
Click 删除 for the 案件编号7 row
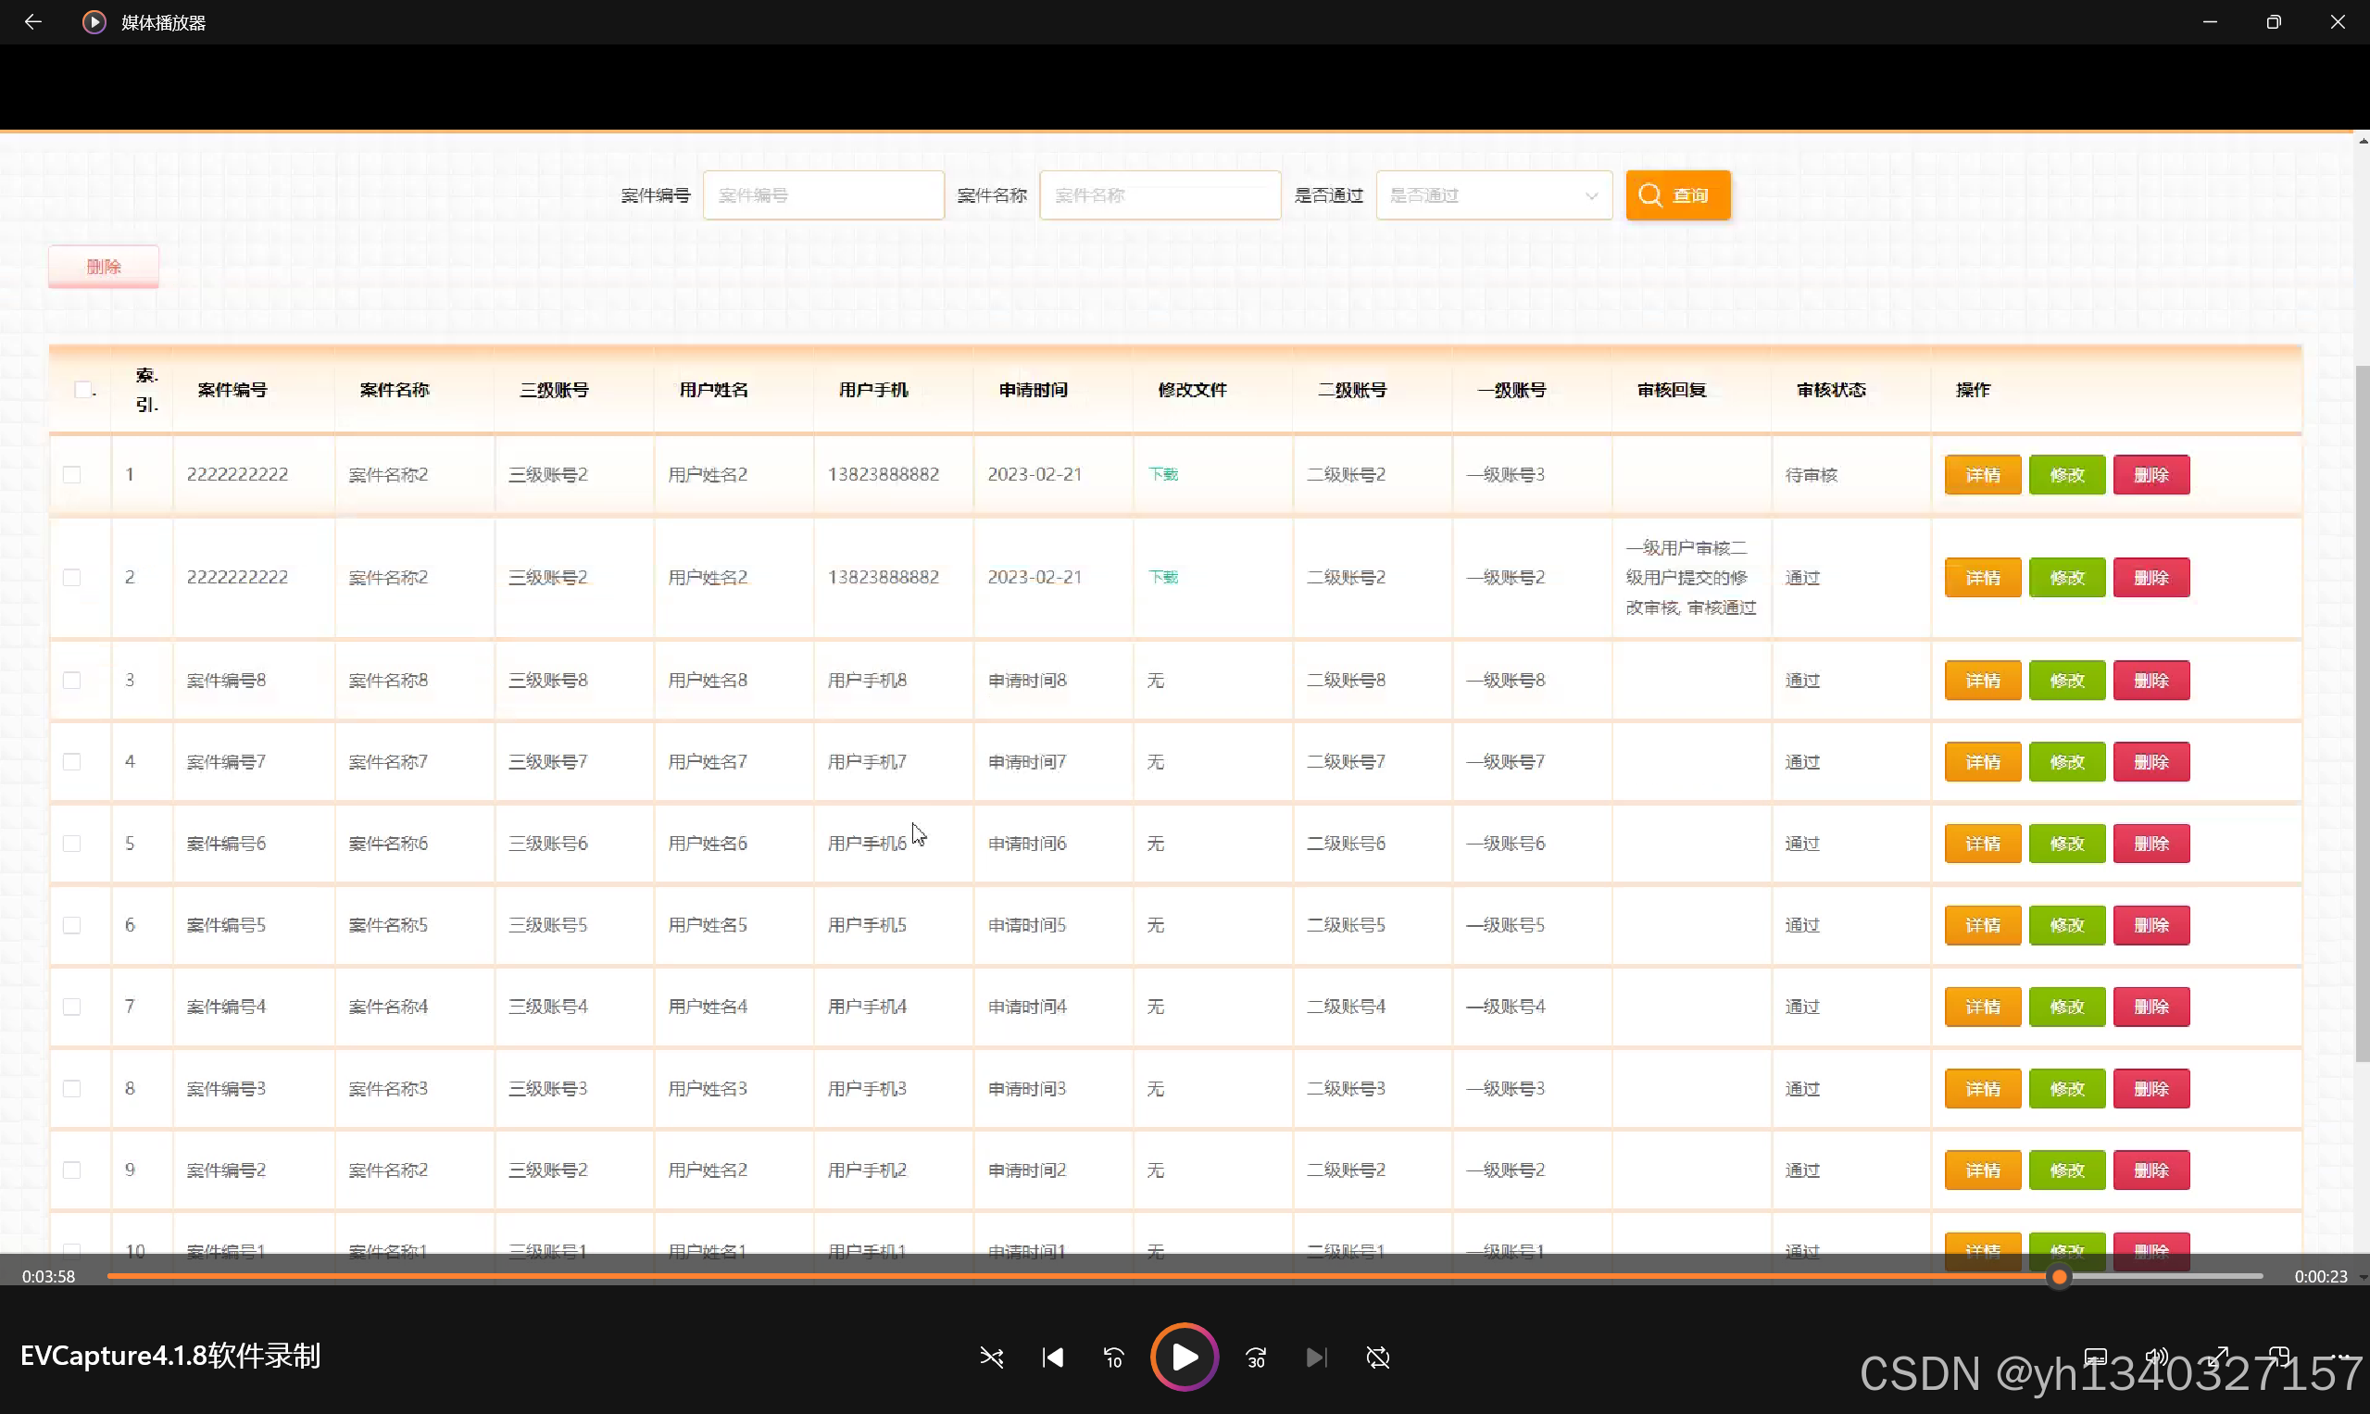point(2151,762)
